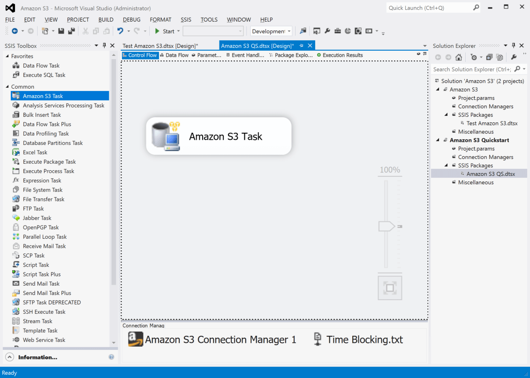Click Collapse All icon in Solution Explorer
This screenshot has width=530, height=378.
(489, 58)
